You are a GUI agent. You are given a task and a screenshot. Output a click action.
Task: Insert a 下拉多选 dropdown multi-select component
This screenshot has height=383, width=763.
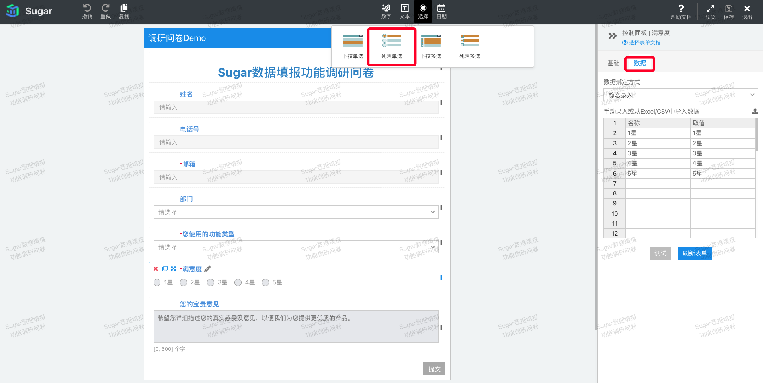(431, 46)
